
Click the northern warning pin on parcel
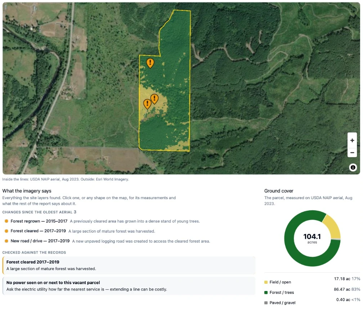[x=150, y=63]
